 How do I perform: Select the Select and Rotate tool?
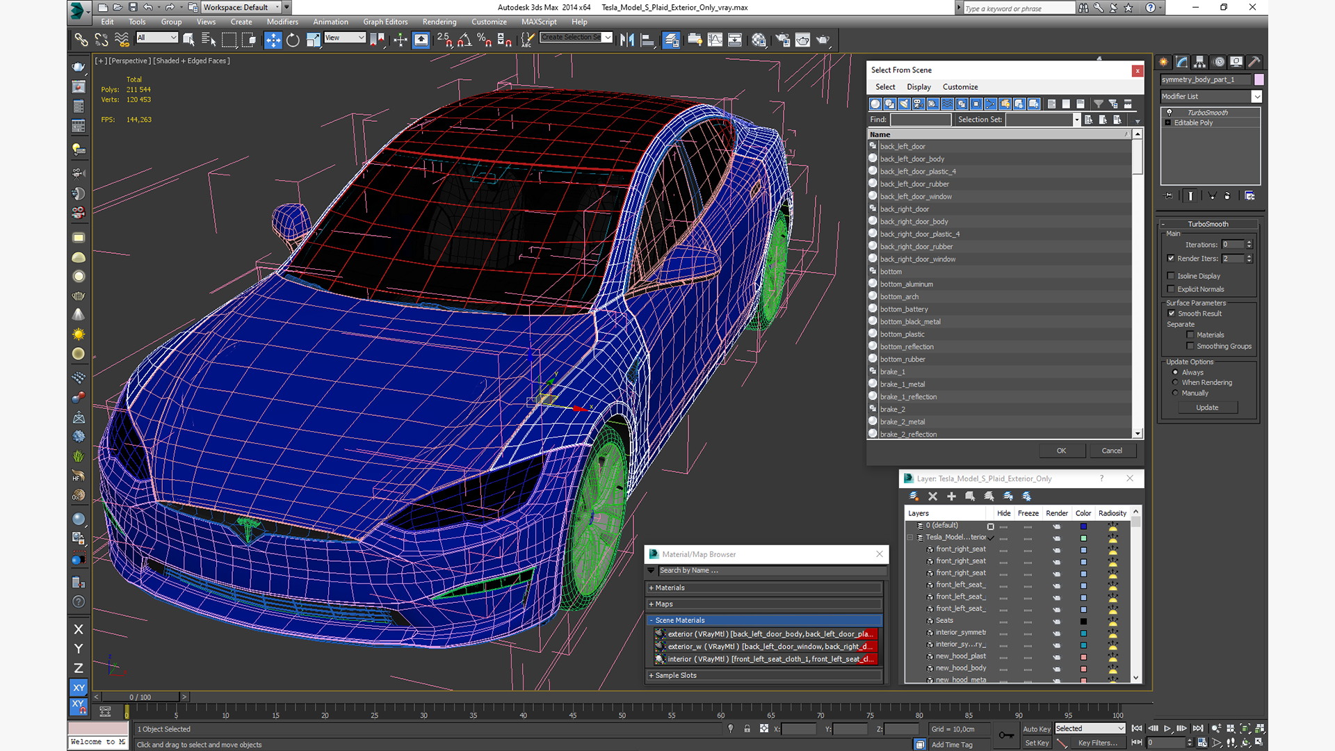tap(293, 40)
